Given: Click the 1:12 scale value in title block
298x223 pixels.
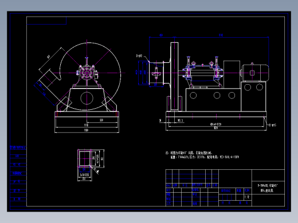Looking at the screenshot, I should pos(247,197).
